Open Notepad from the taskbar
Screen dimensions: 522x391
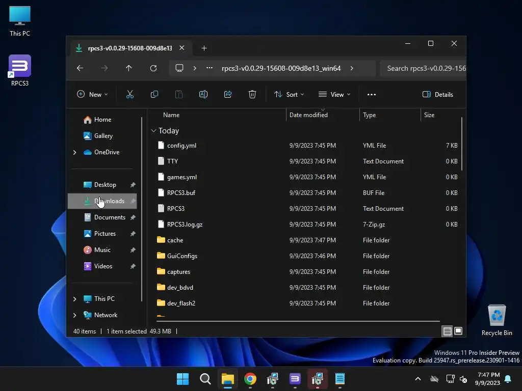[x=340, y=379]
